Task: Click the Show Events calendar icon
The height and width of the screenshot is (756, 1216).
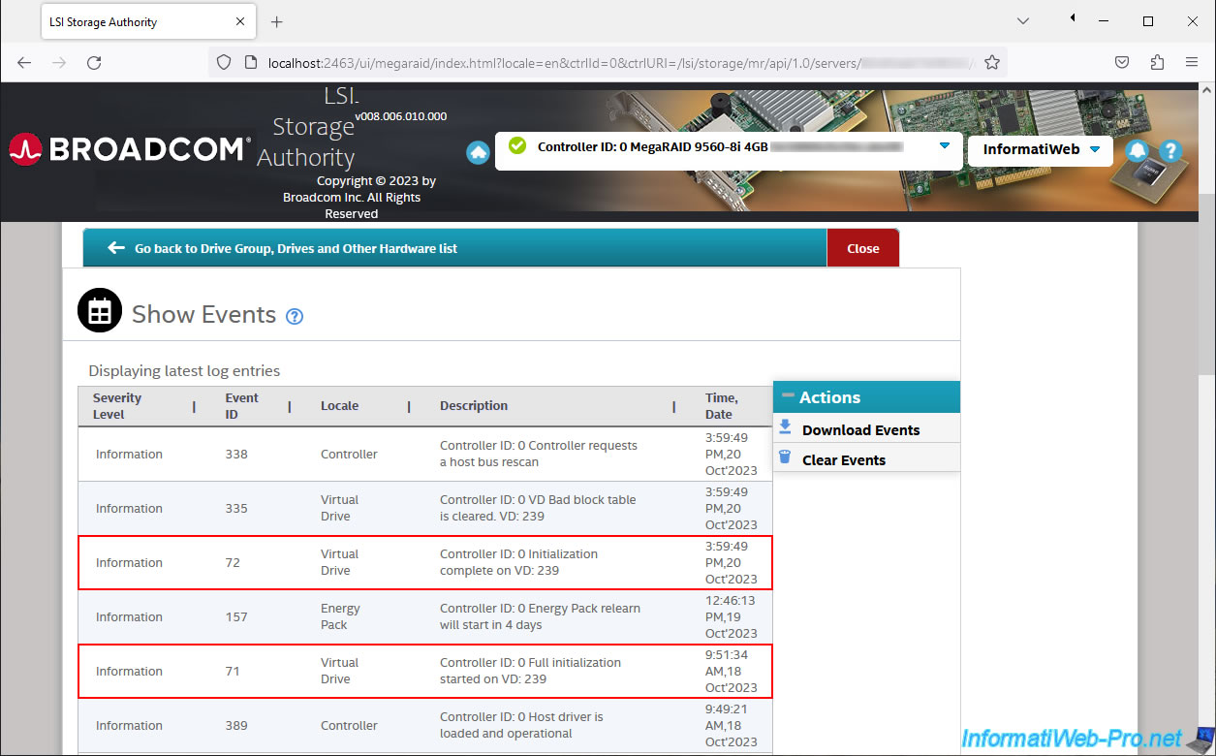Action: 100,310
